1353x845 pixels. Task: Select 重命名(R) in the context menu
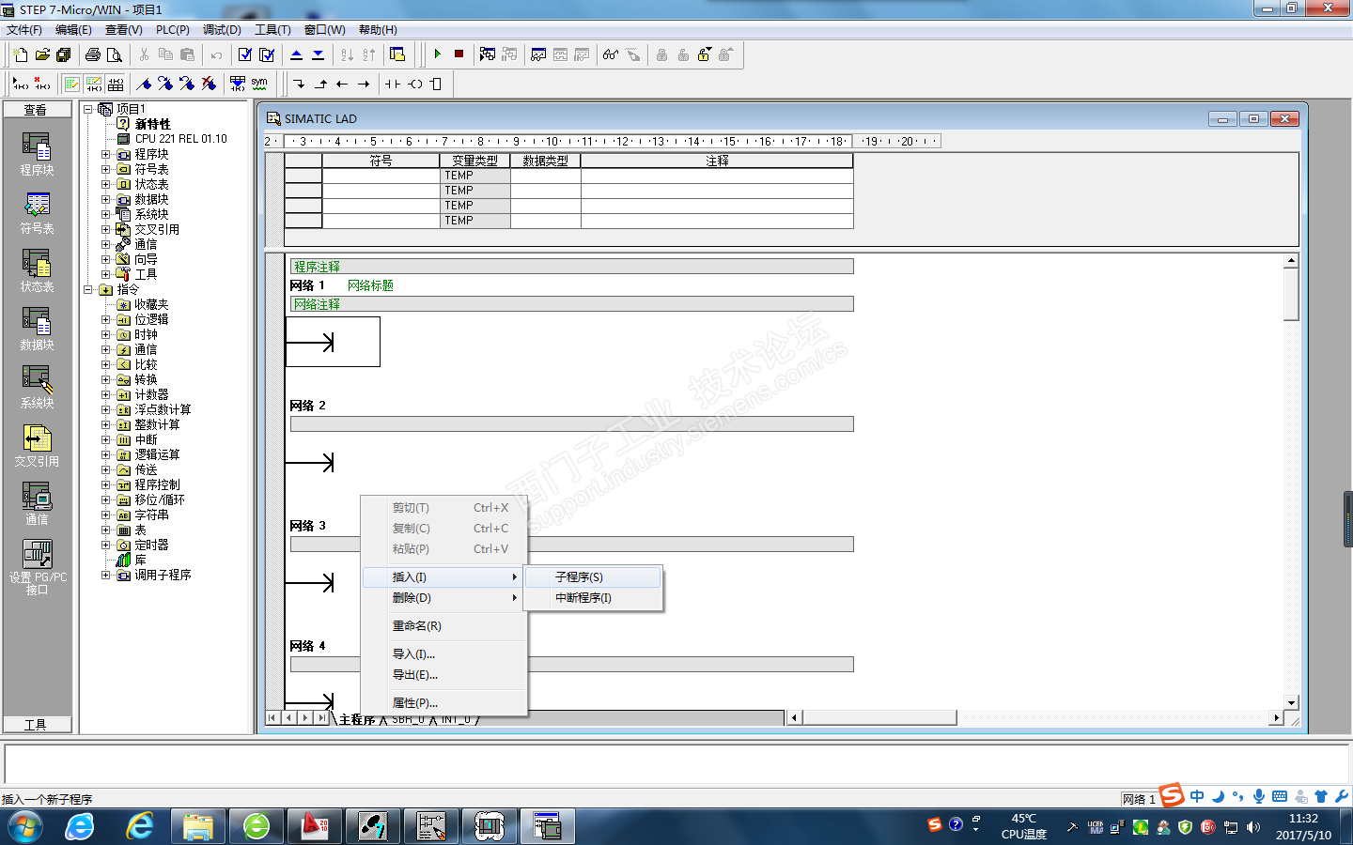[444, 626]
